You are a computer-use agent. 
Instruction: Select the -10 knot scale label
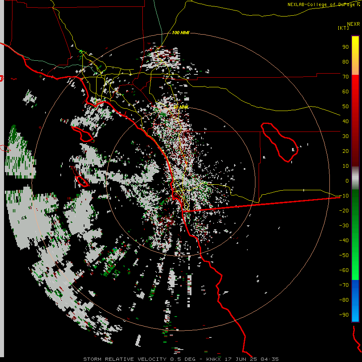point(344,196)
